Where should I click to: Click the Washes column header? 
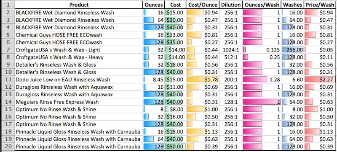coord(292,5)
